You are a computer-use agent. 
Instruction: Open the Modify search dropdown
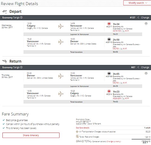click(x=137, y=3)
